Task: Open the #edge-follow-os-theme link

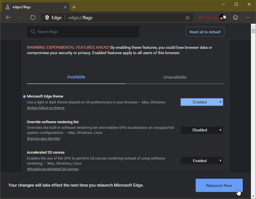Action: pos(46,108)
